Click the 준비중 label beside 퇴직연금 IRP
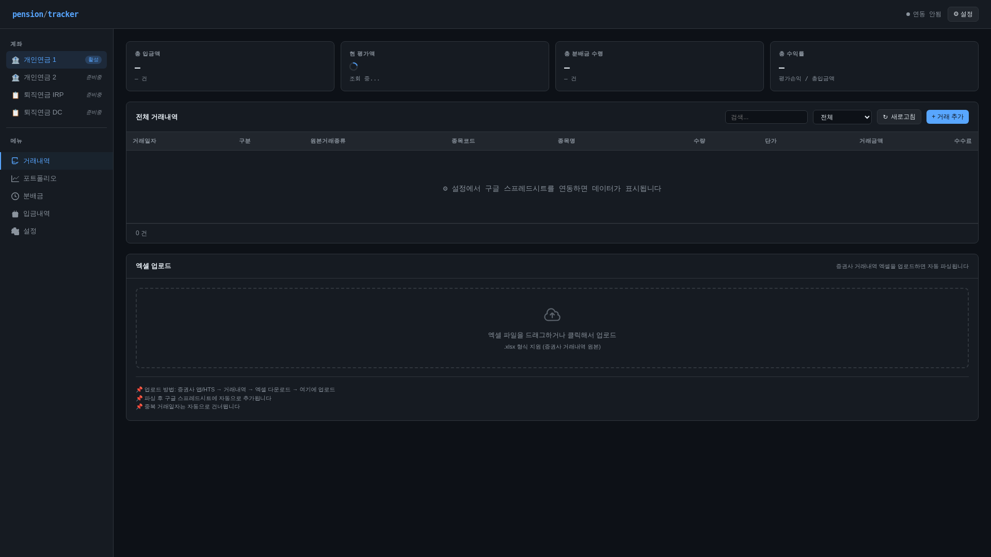 [x=94, y=95]
